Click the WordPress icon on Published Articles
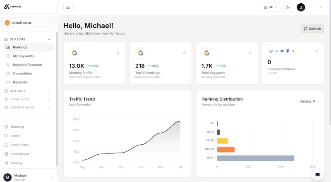The image size is (331, 182). pos(271,51)
